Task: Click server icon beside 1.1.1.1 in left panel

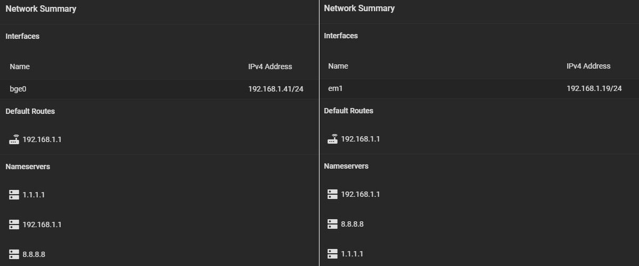Action: tap(14, 195)
